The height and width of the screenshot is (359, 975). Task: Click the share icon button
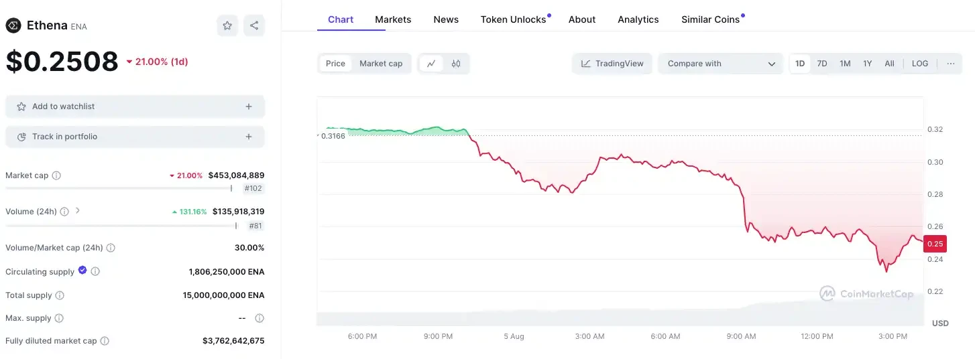(x=254, y=25)
